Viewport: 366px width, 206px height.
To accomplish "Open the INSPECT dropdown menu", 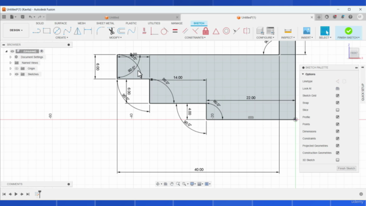I will click(x=288, y=38).
